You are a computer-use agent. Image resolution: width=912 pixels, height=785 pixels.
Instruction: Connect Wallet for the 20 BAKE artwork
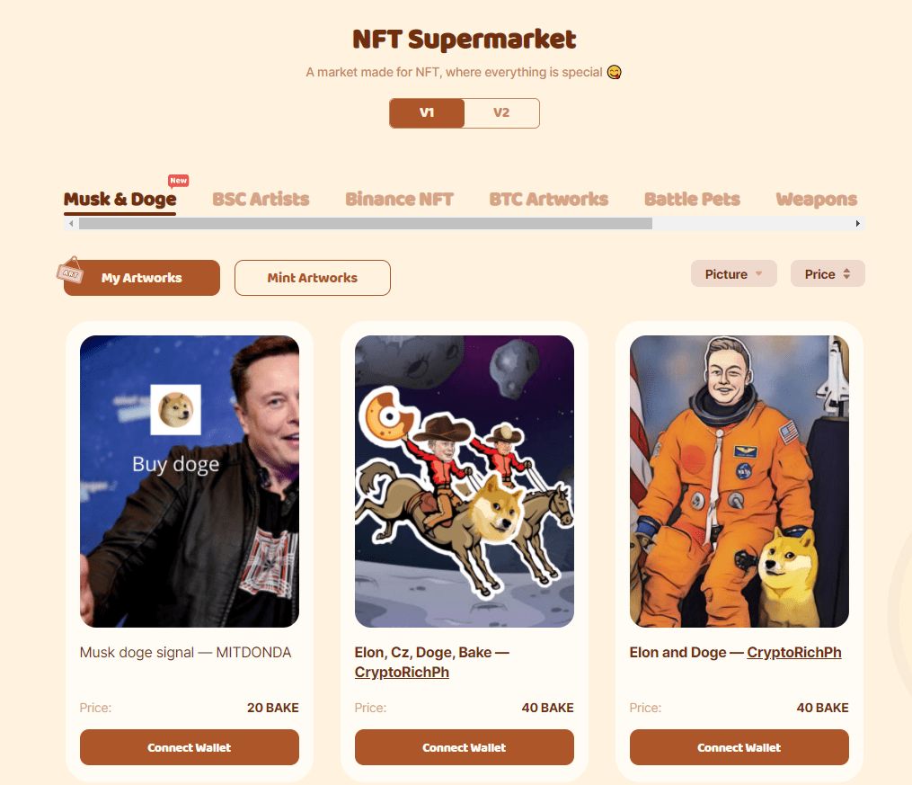pyautogui.click(x=190, y=747)
